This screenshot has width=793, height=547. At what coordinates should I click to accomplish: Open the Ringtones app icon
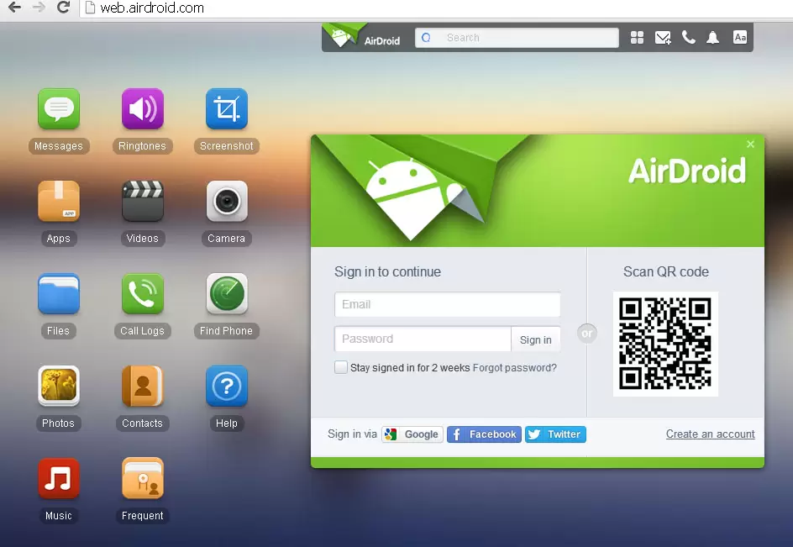coord(143,109)
